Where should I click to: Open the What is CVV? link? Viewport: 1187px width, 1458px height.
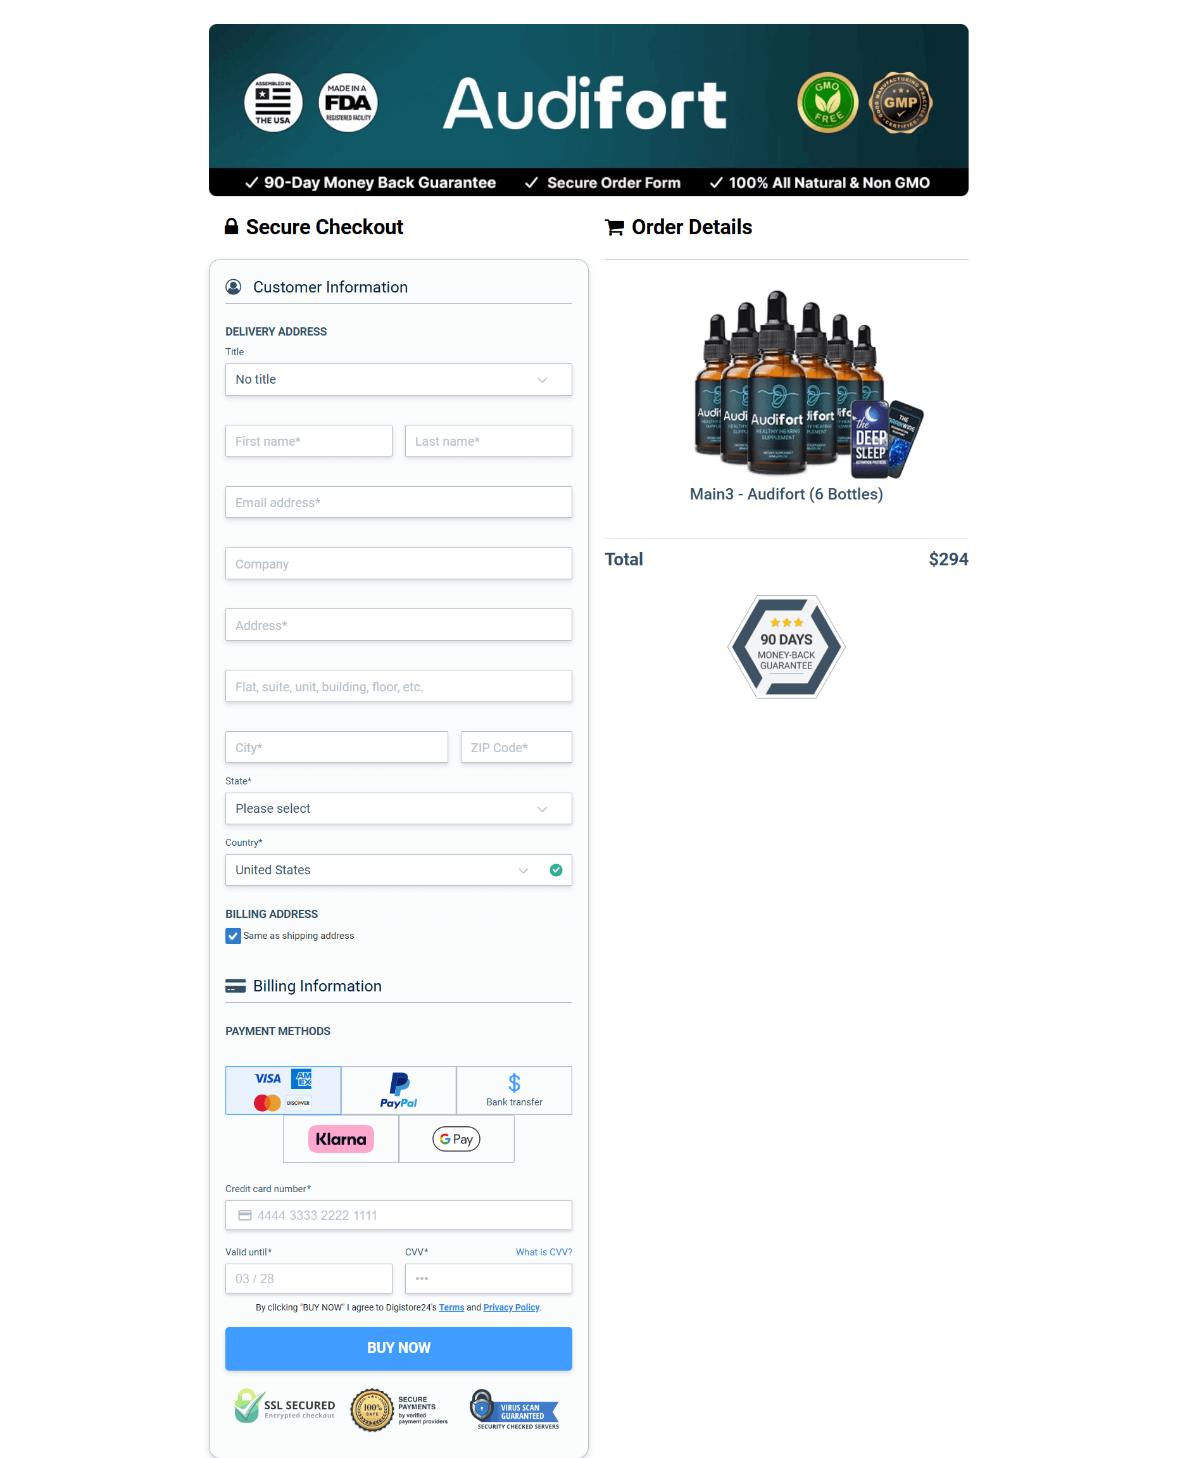point(544,1252)
